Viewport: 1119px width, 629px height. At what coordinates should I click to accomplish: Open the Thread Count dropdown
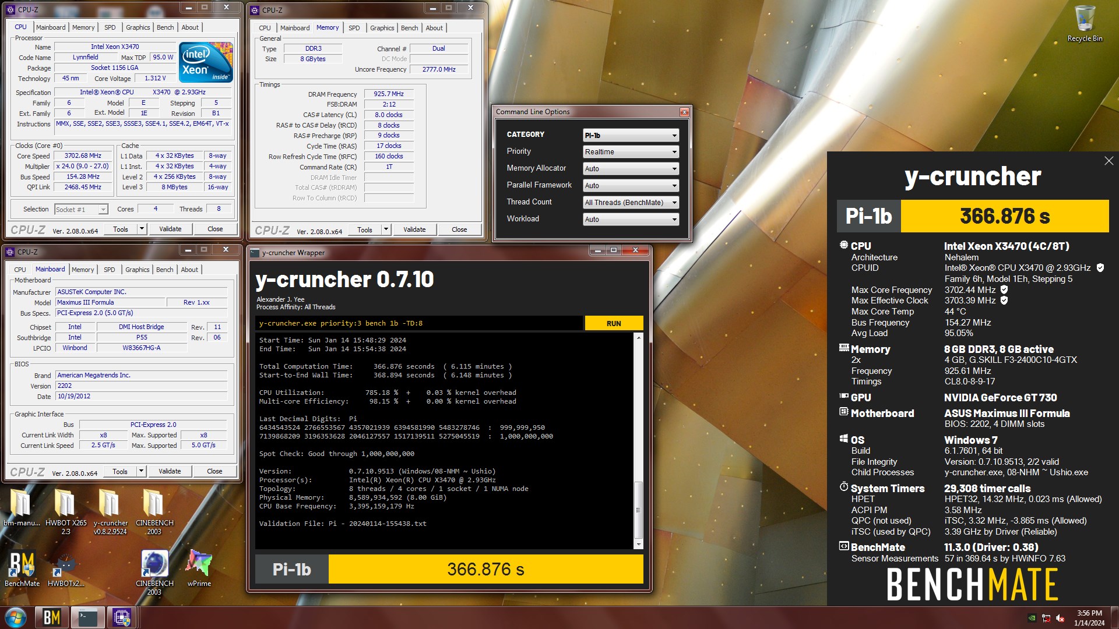[631, 203]
